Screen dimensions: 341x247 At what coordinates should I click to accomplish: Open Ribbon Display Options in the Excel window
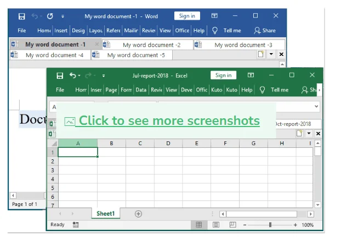(251, 75)
